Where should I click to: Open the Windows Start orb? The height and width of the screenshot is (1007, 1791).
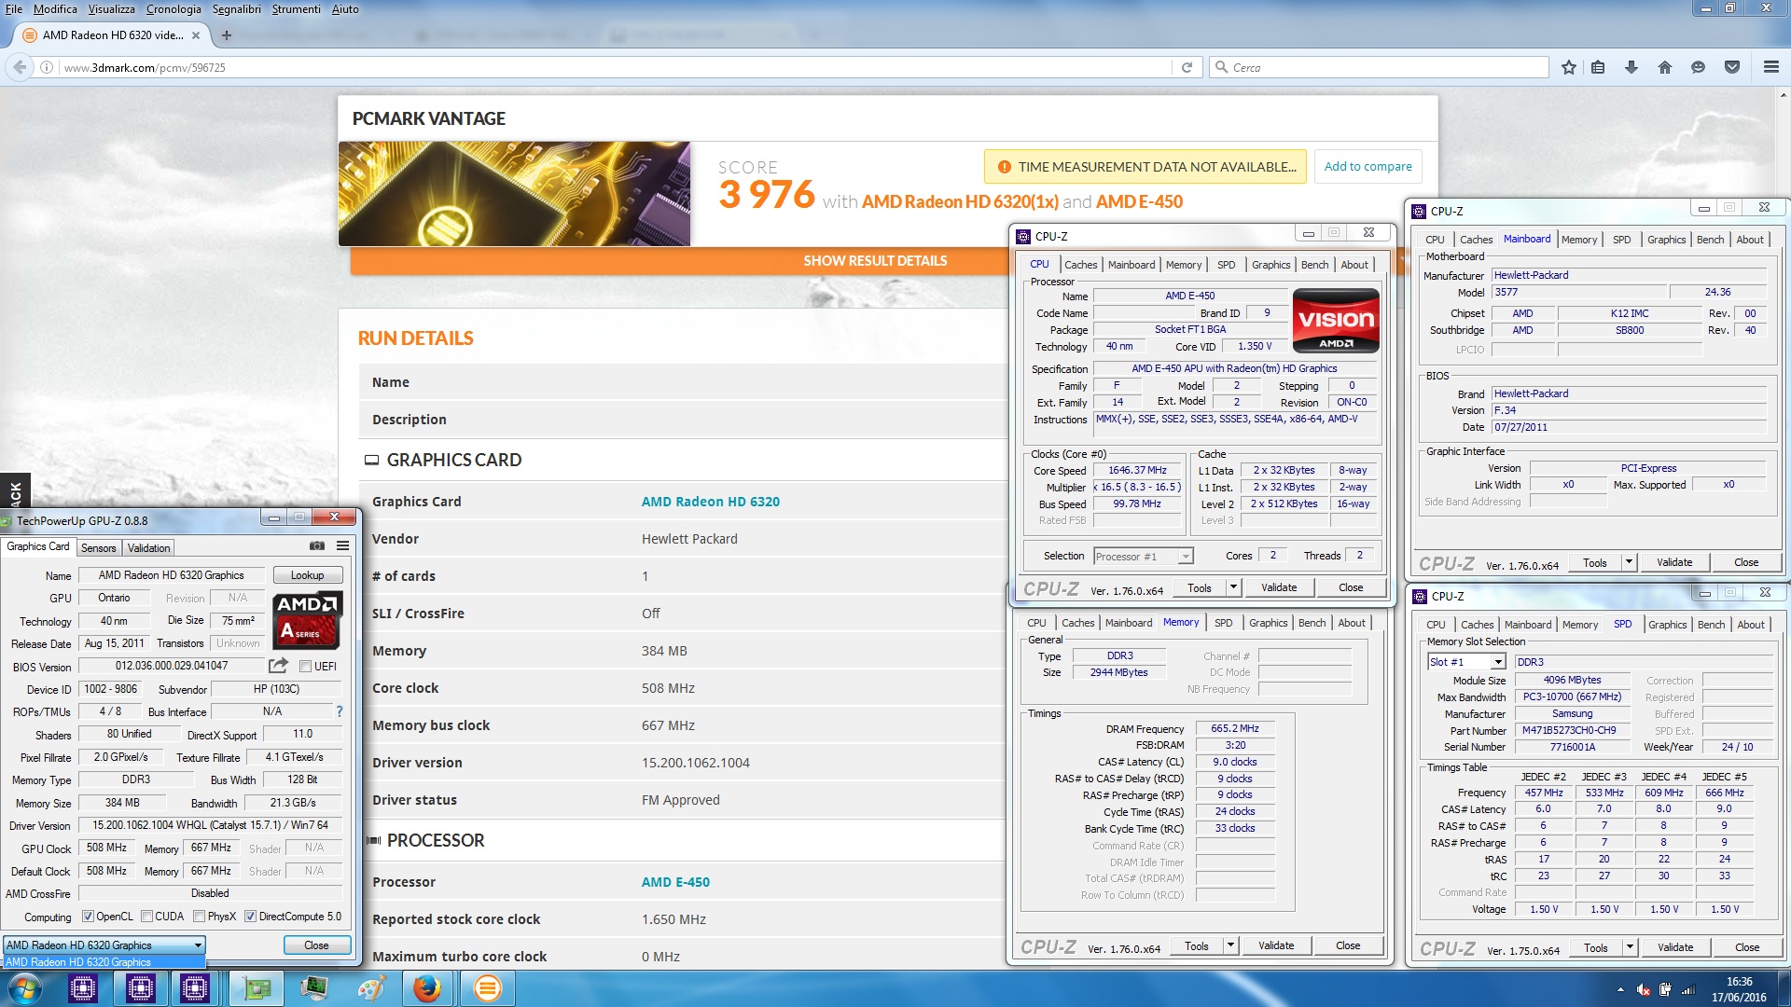tap(24, 988)
